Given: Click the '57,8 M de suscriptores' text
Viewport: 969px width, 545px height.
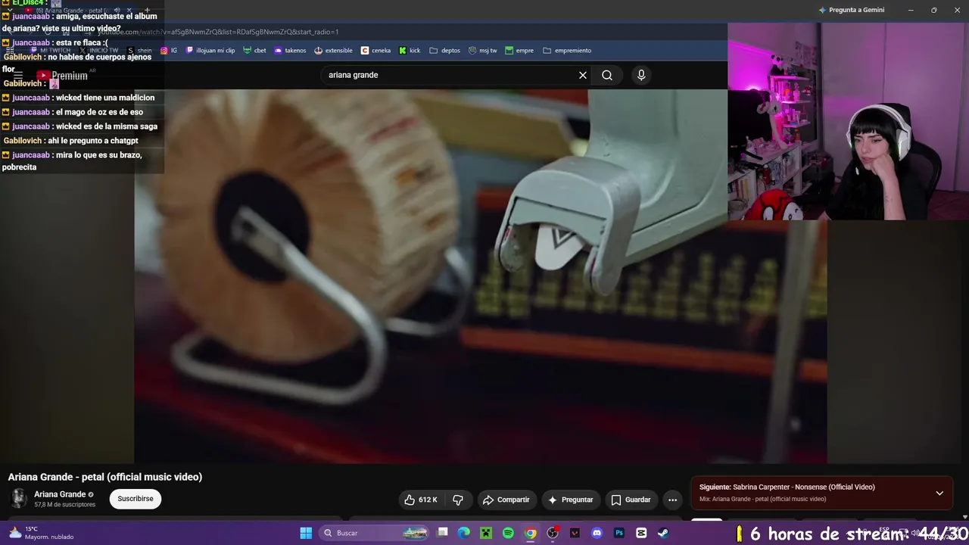Looking at the screenshot, I should point(64,505).
